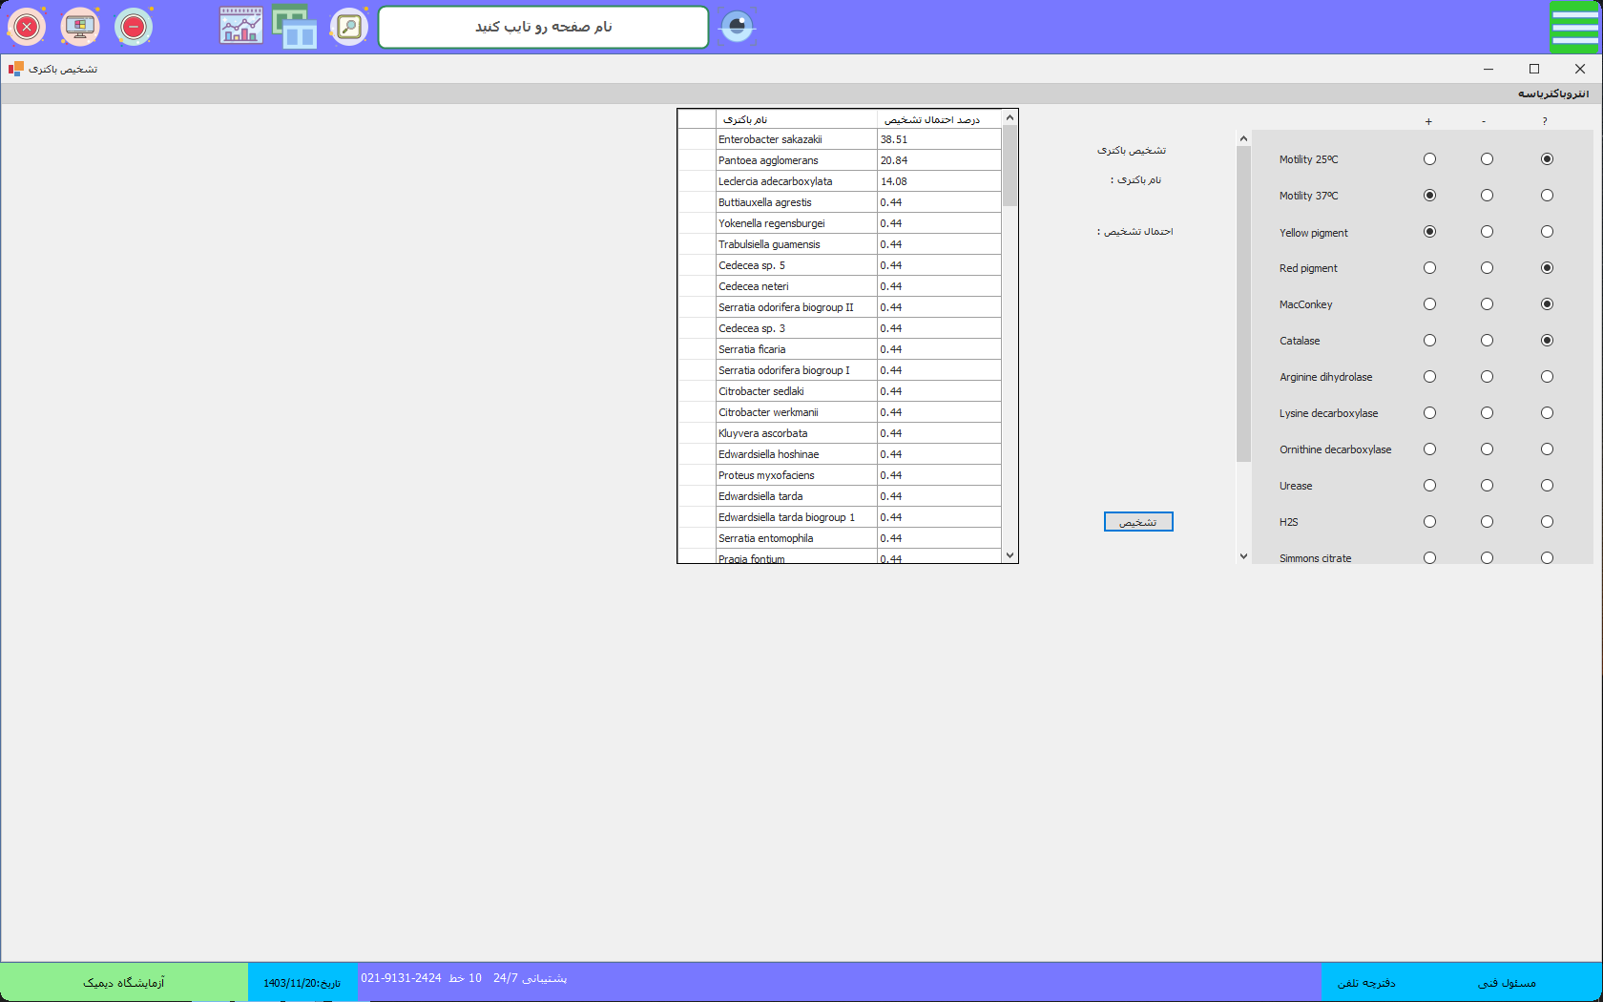Click the test panel scroll-down arrow
Image resolution: width=1603 pixels, height=1002 pixels.
(1243, 556)
